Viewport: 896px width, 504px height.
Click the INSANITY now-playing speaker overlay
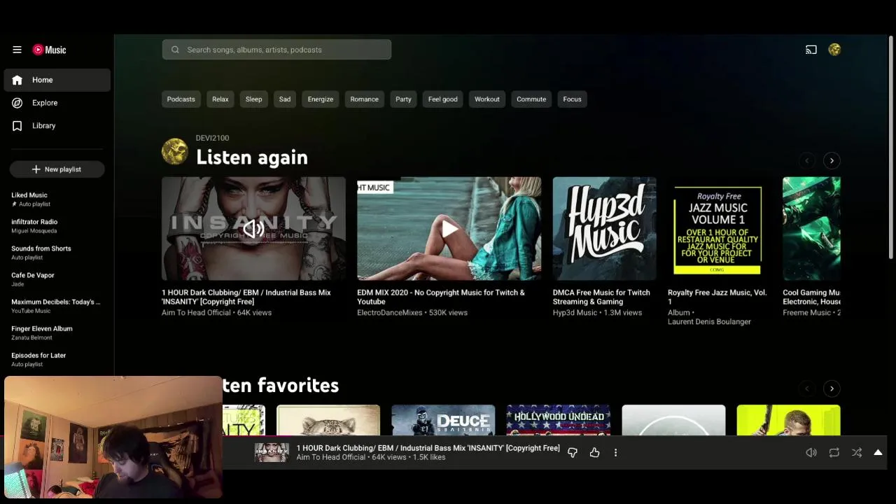[x=253, y=228]
